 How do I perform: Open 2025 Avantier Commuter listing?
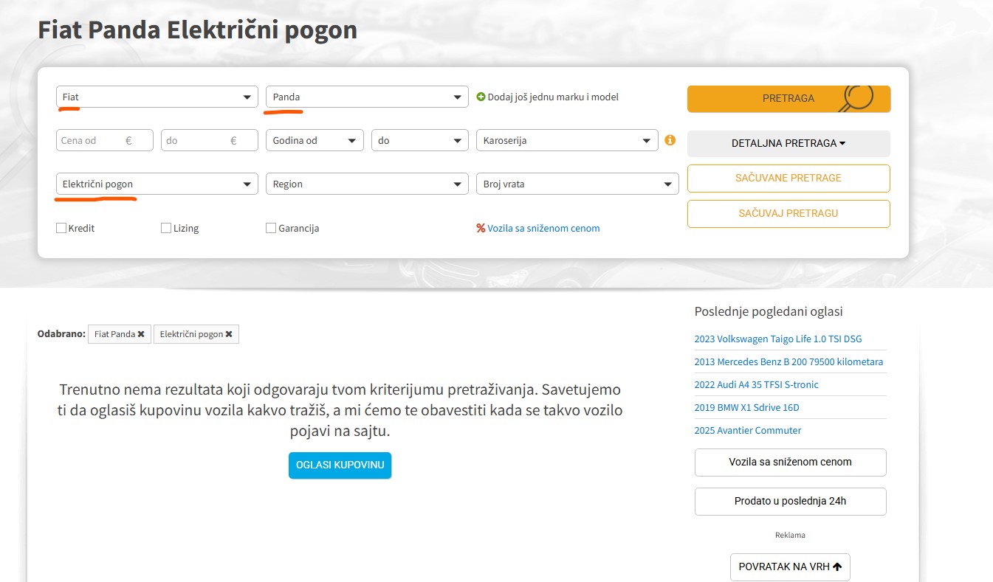coord(747,430)
